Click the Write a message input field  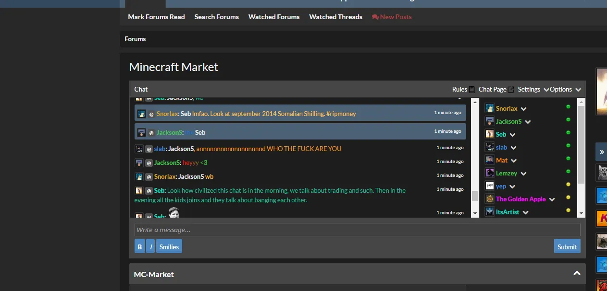pos(357,230)
